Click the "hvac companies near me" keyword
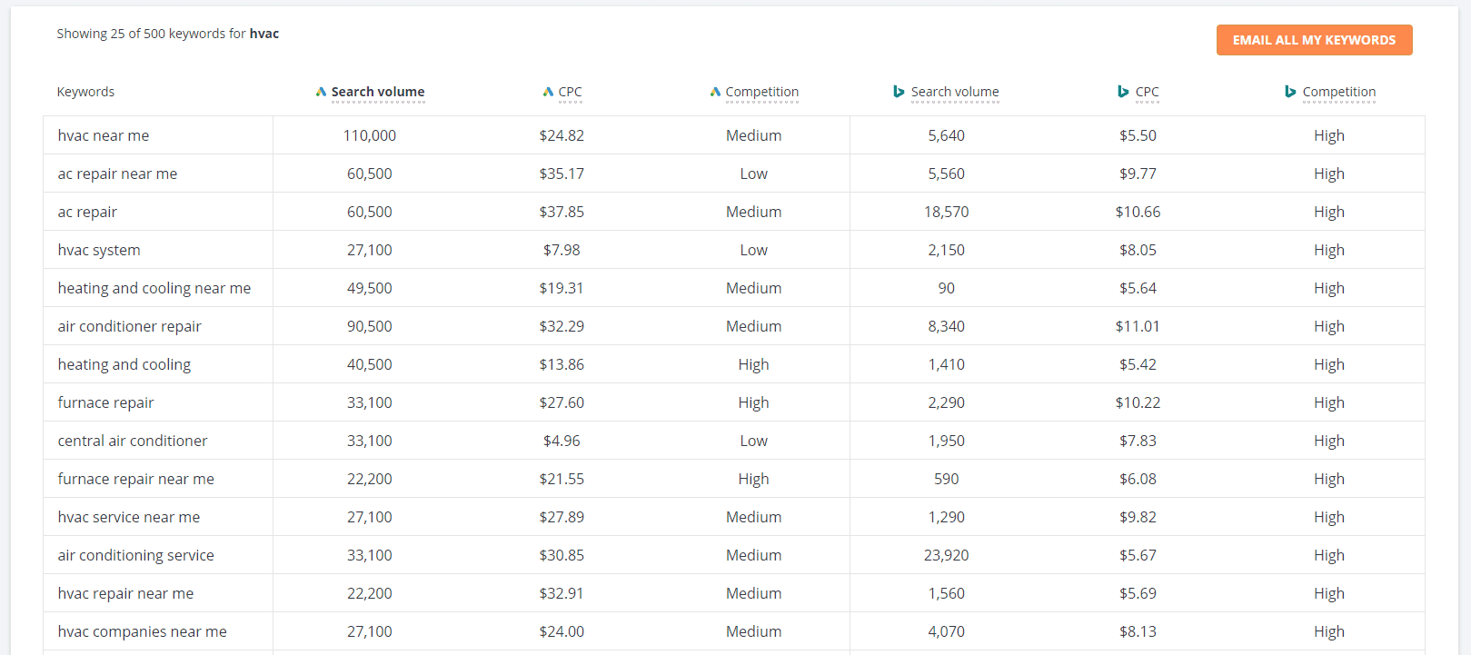Viewport: 1471px width, 655px height. (x=143, y=631)
